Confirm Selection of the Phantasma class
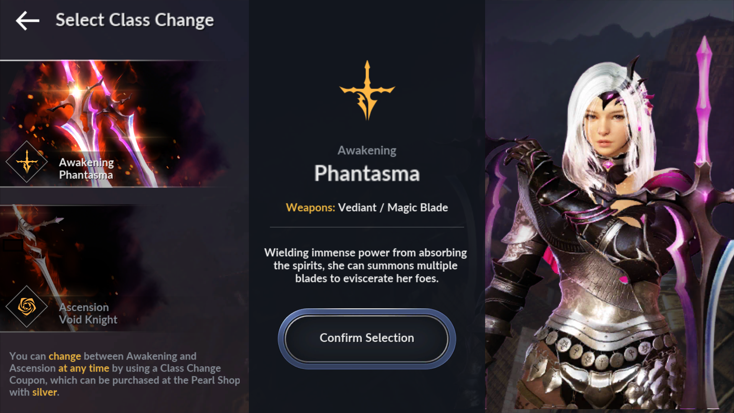 [x=367, y=338]
